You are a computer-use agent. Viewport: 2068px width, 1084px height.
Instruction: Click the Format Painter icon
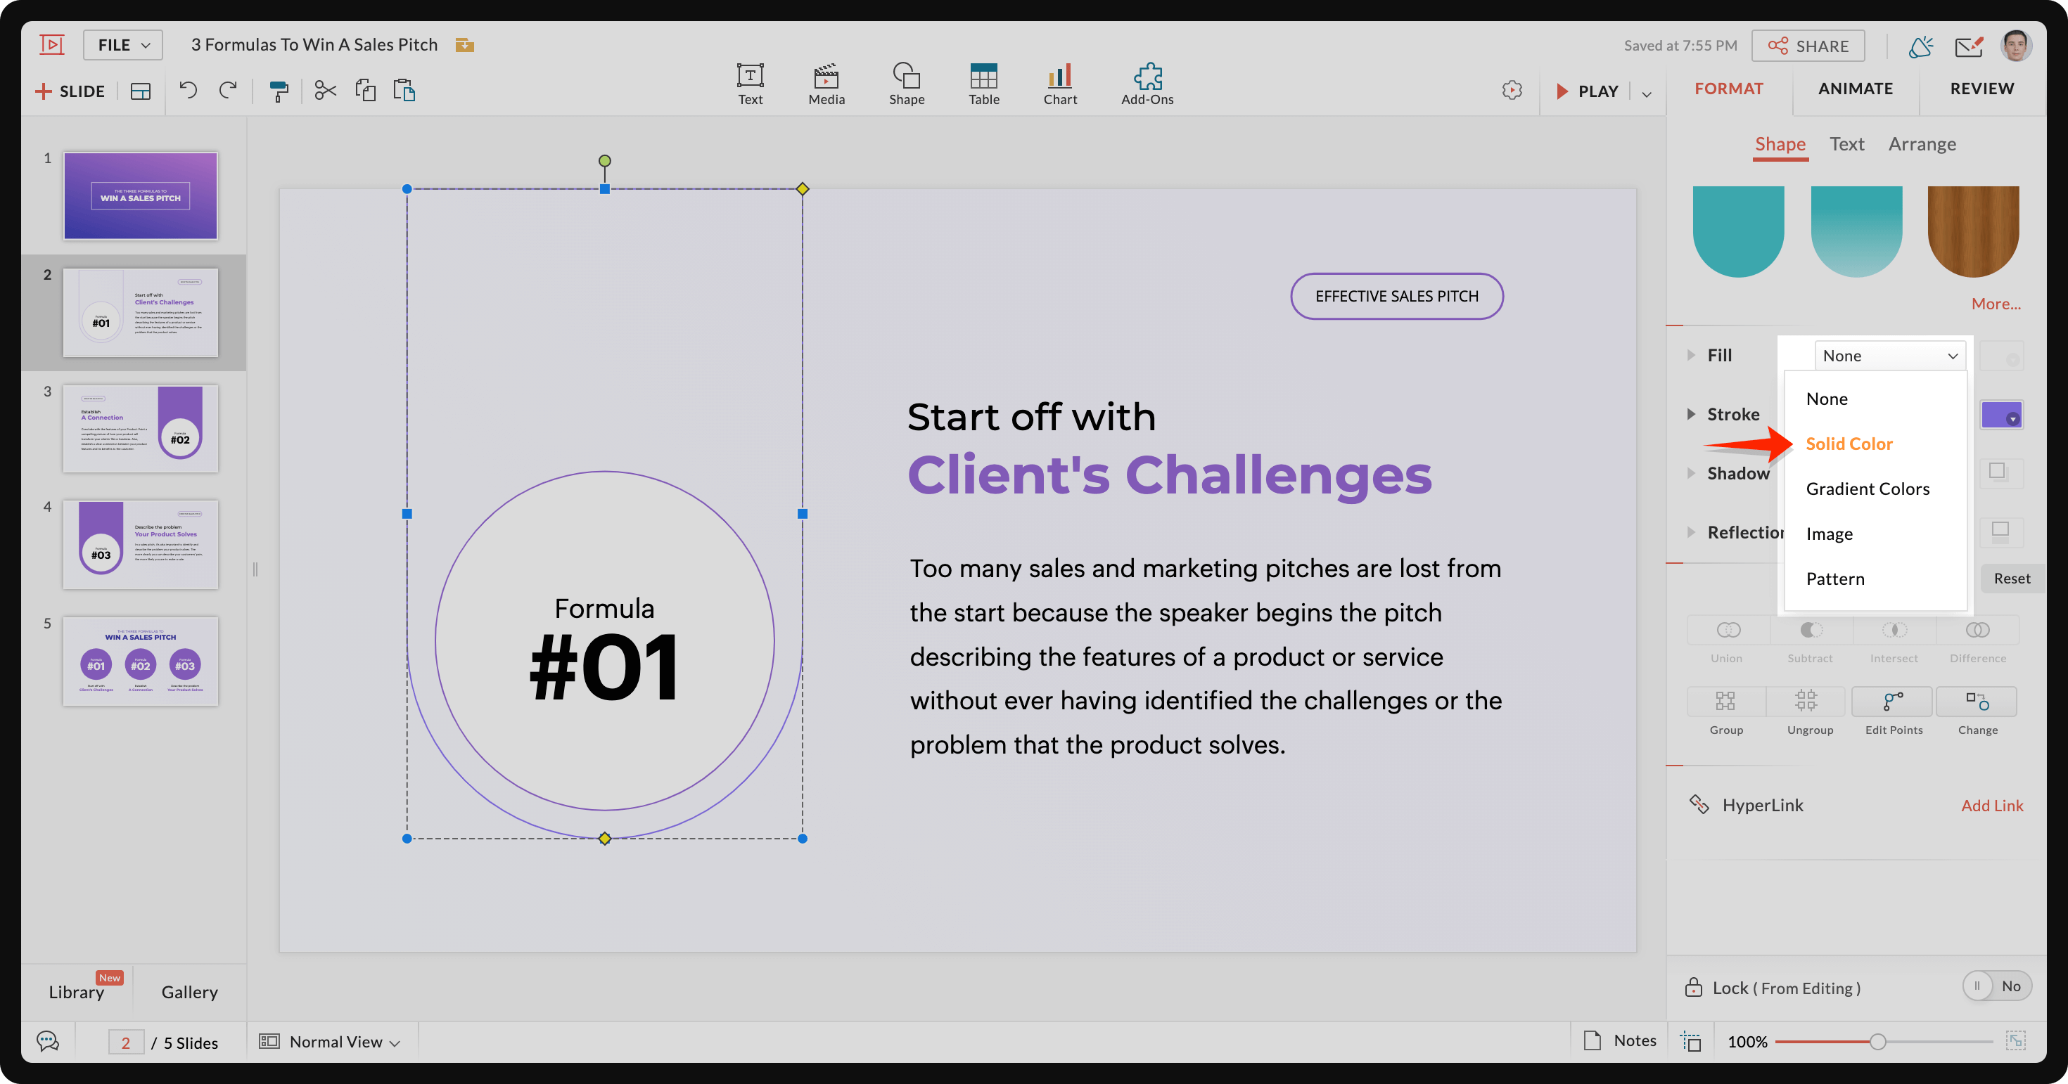click(278, 91)
